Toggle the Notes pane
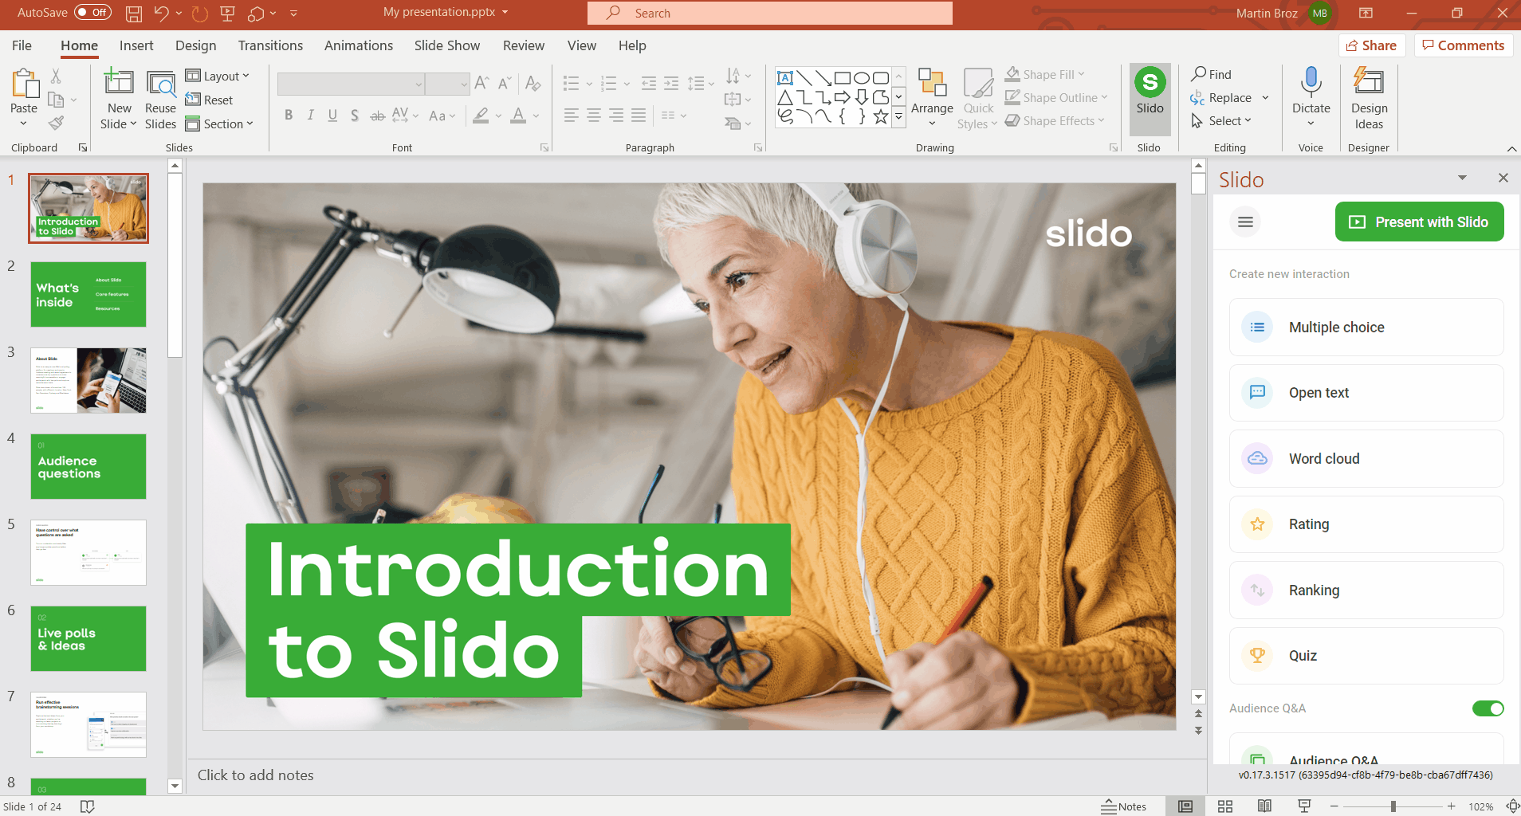 tap(1124, 806)
